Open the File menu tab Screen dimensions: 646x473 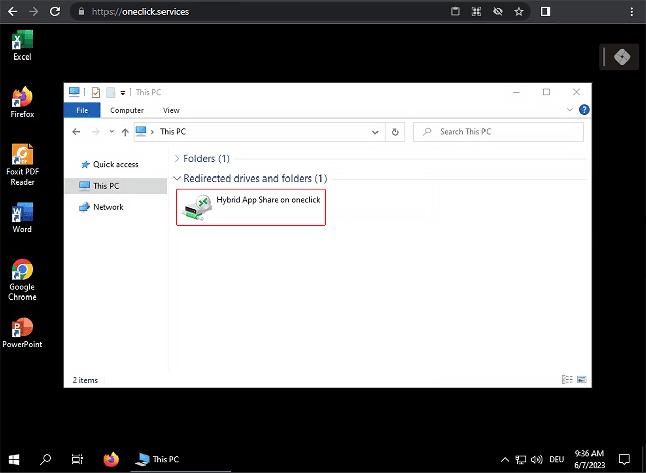click(x=82, y=110)
